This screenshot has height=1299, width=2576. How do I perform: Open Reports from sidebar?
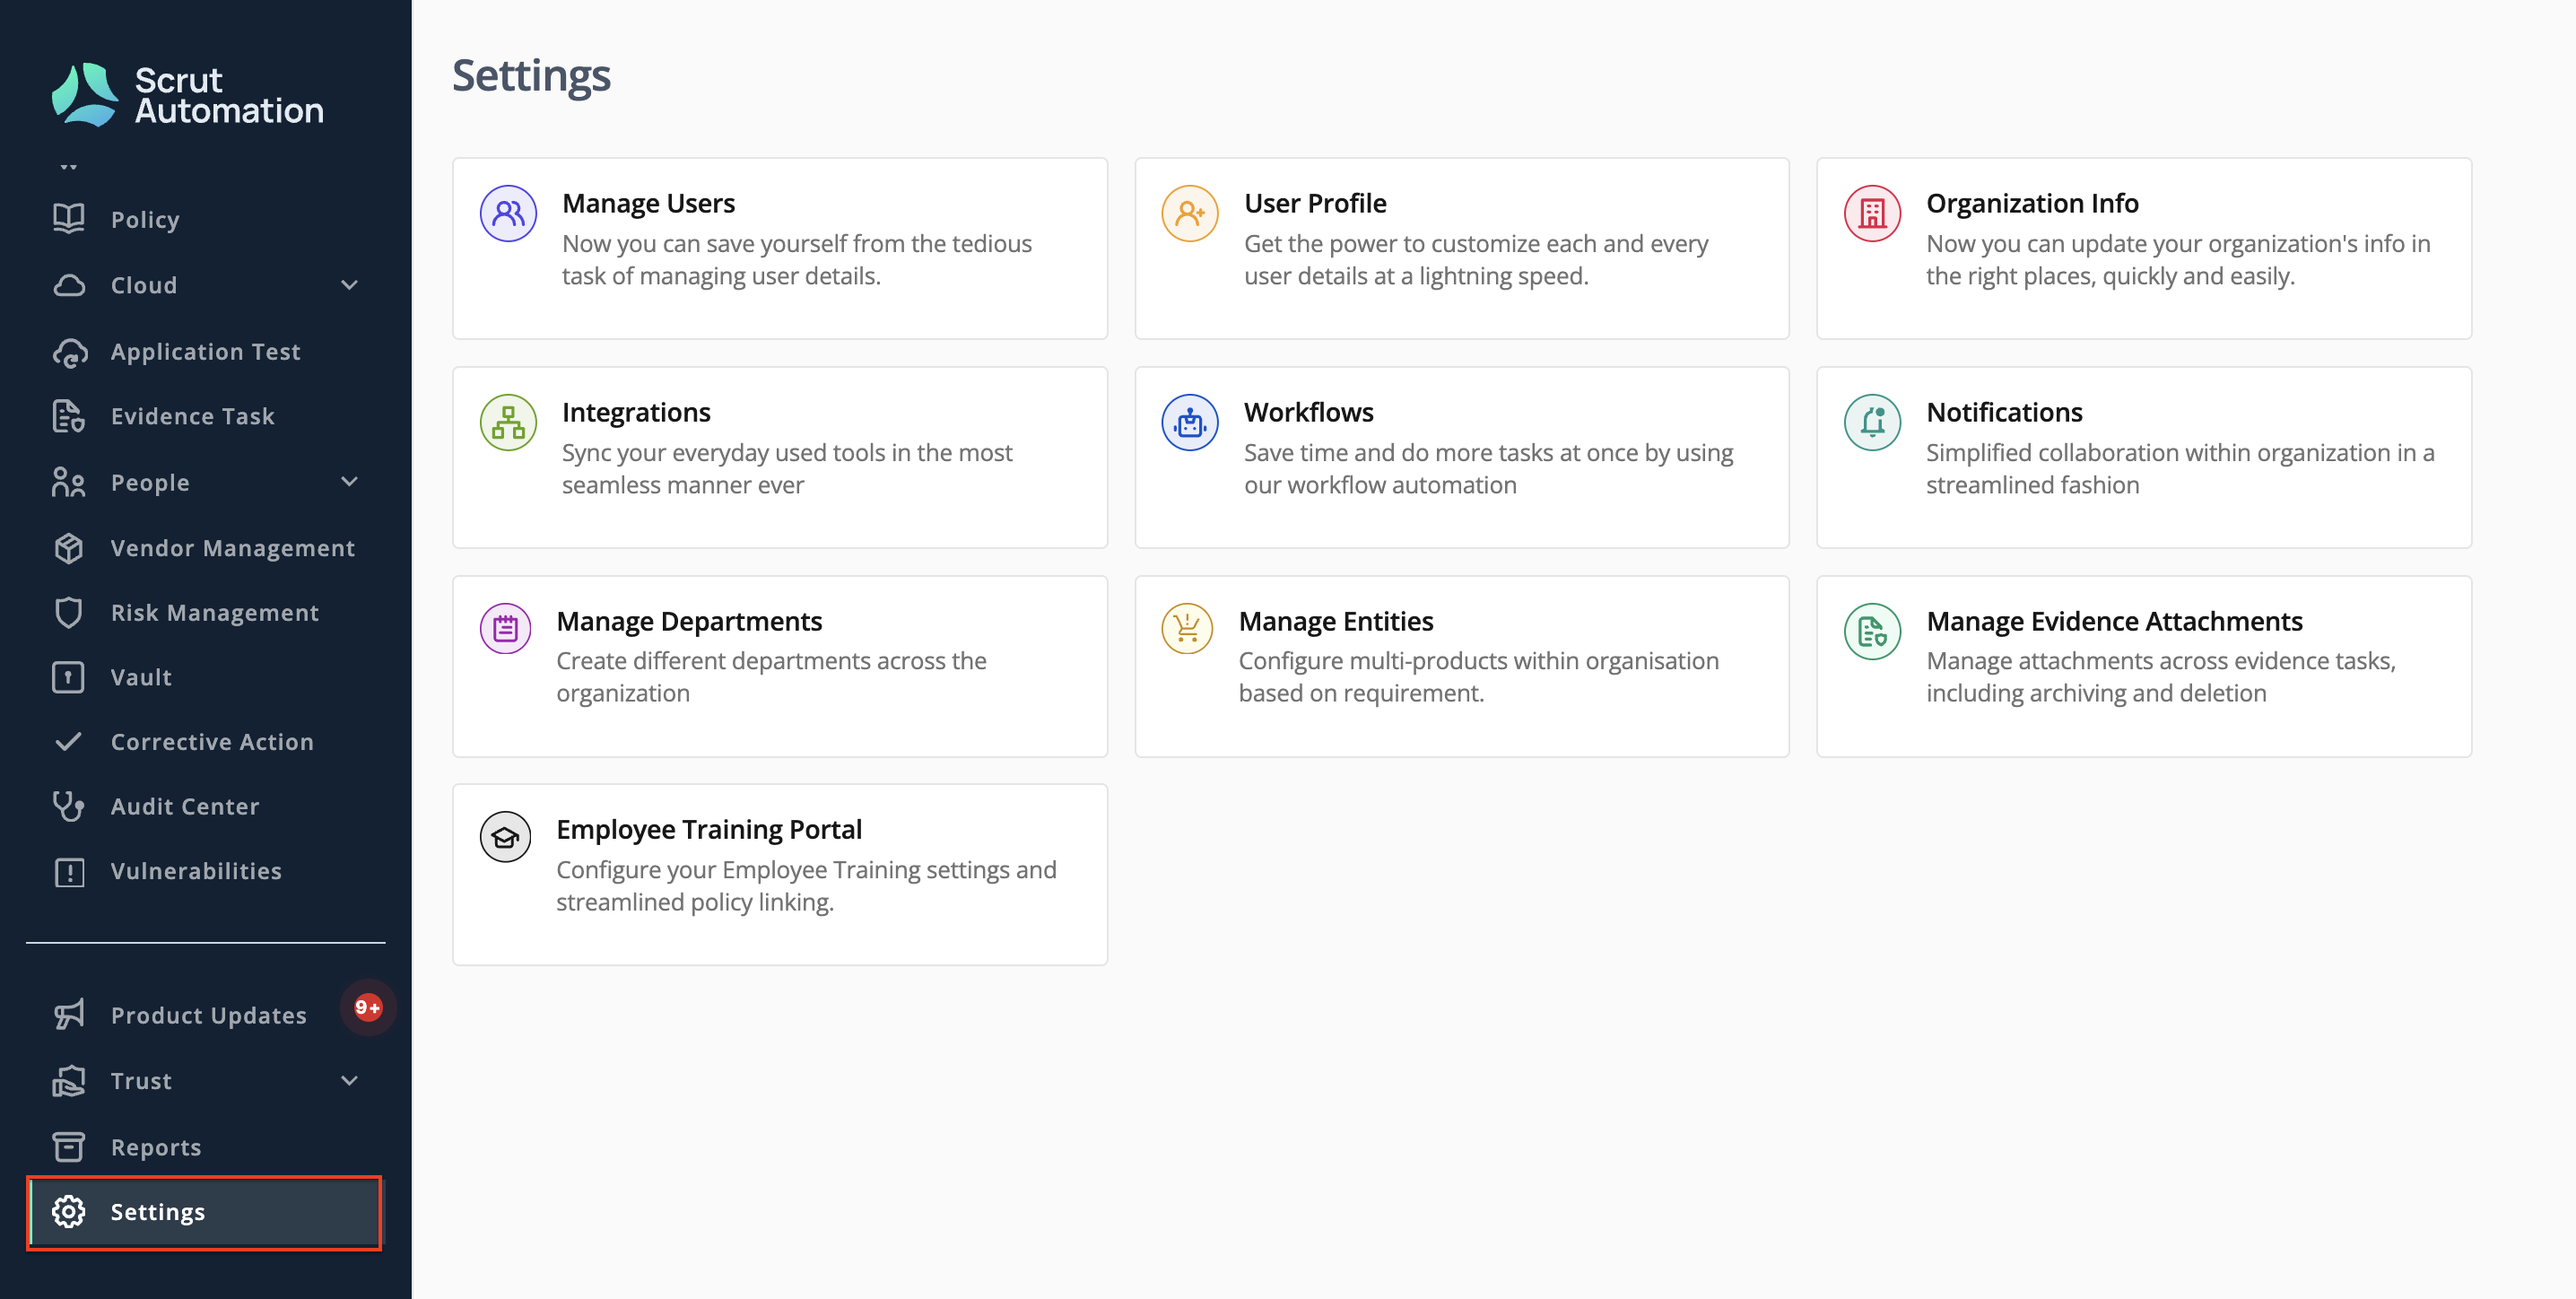tap(156, 1147)
